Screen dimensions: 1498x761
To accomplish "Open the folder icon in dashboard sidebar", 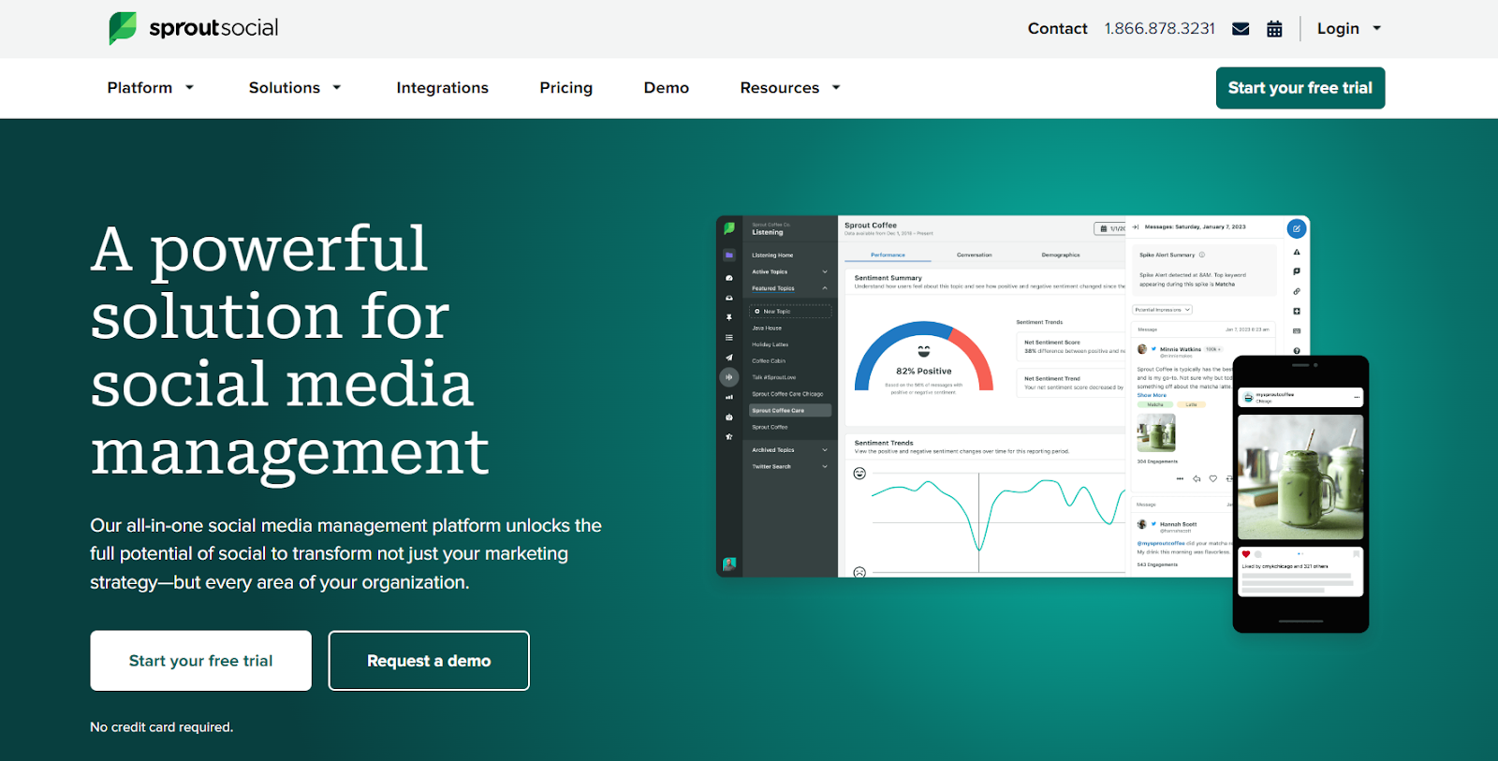I will point(729,255).
